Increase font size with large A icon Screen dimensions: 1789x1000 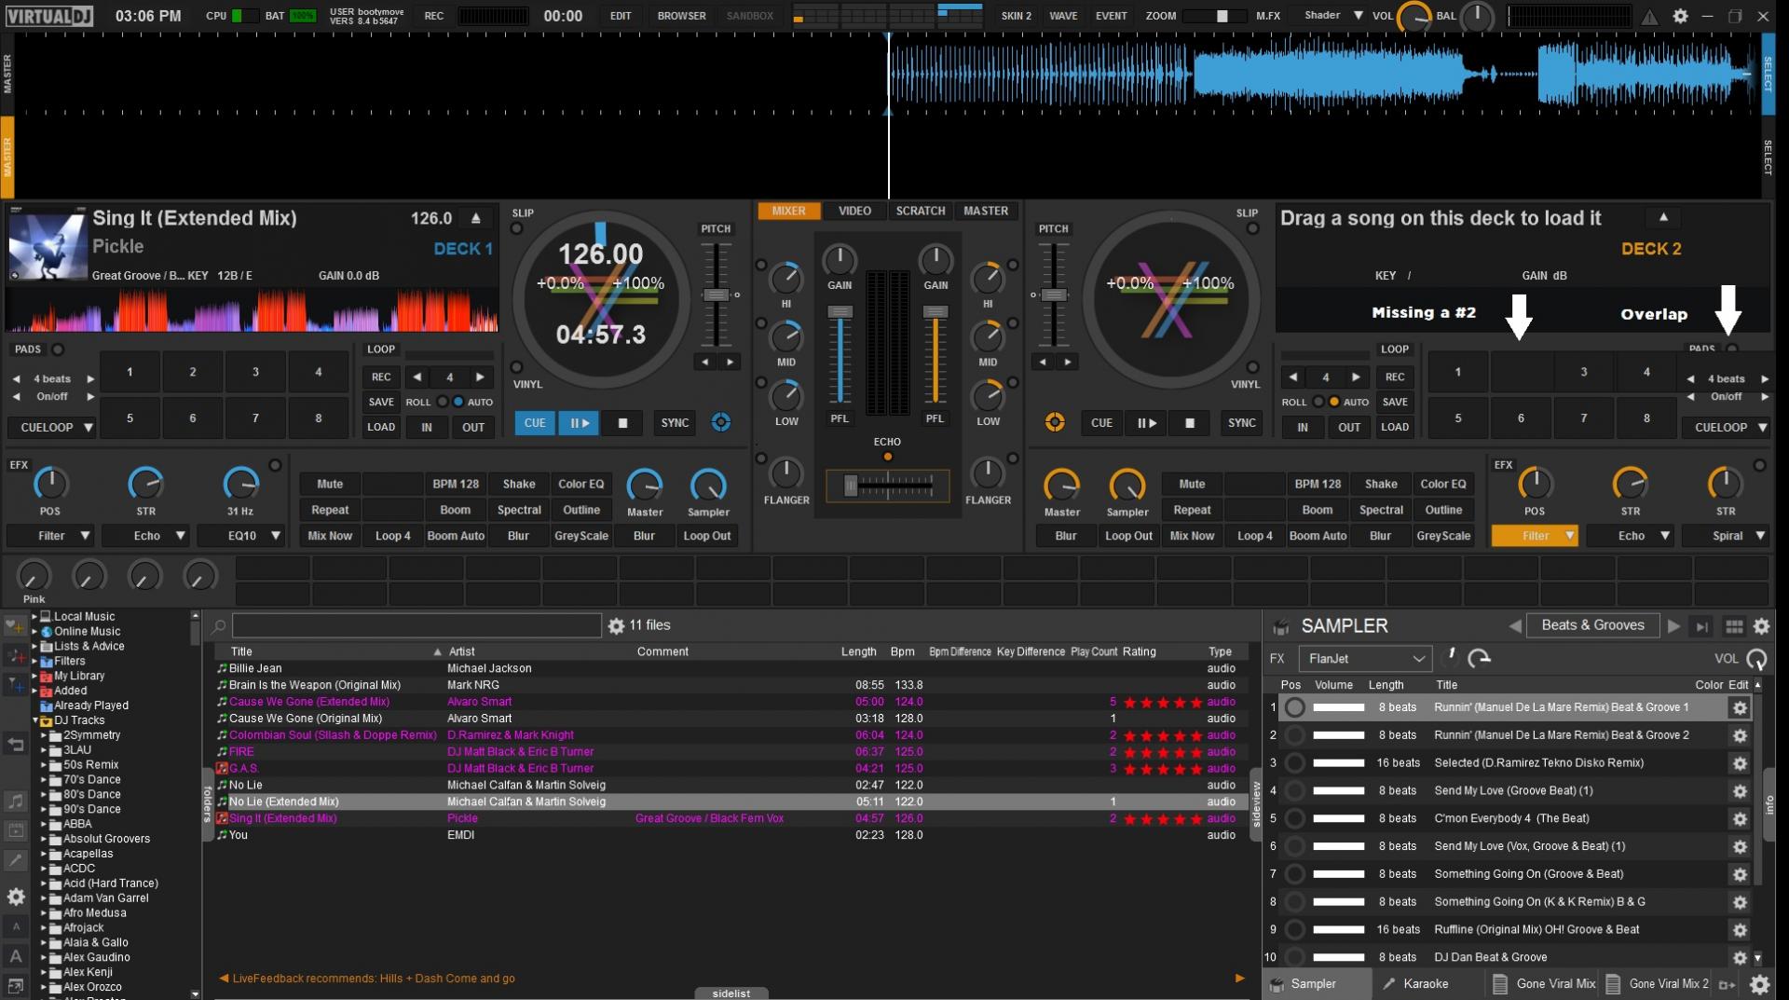tap(16, 955)
